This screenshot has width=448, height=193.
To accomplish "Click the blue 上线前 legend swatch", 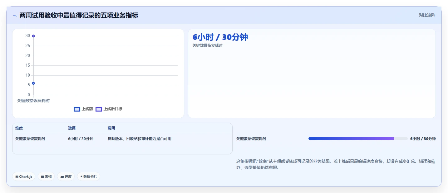I will point(77,109).
